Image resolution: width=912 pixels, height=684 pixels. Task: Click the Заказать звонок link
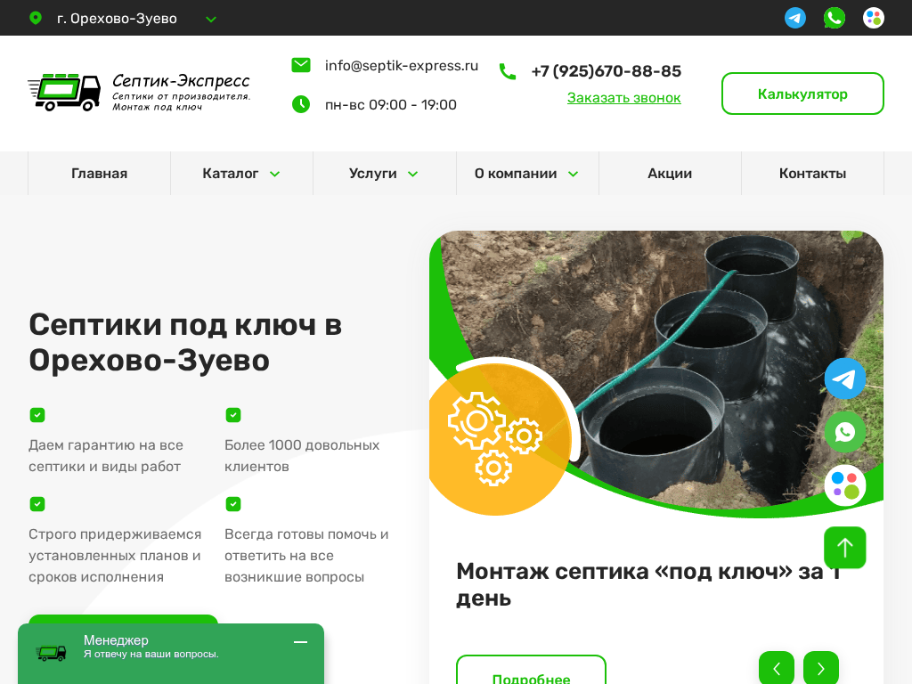(623, 98)
